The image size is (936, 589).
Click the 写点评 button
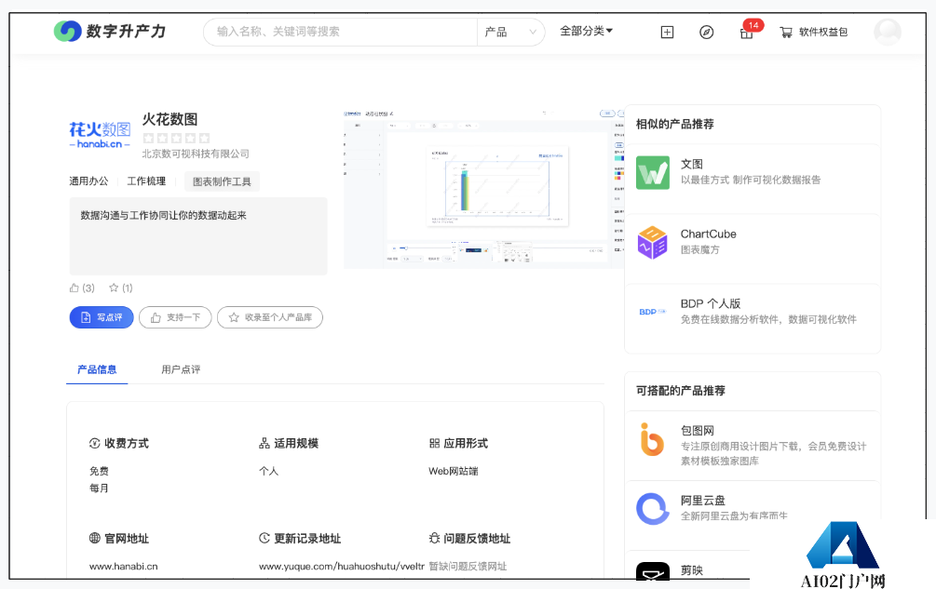coord(102,317)
